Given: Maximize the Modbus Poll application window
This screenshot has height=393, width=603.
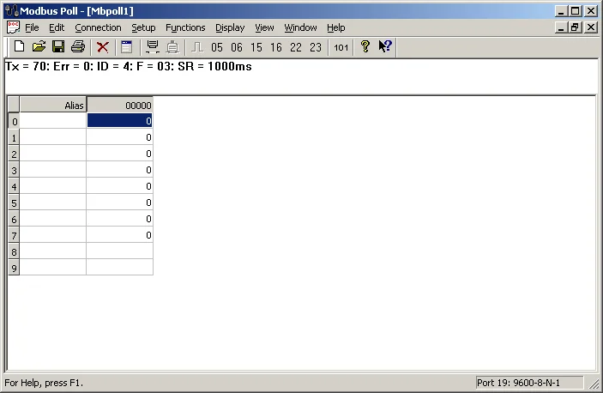Looking at the screenshot, I should (x=575, y=11).
